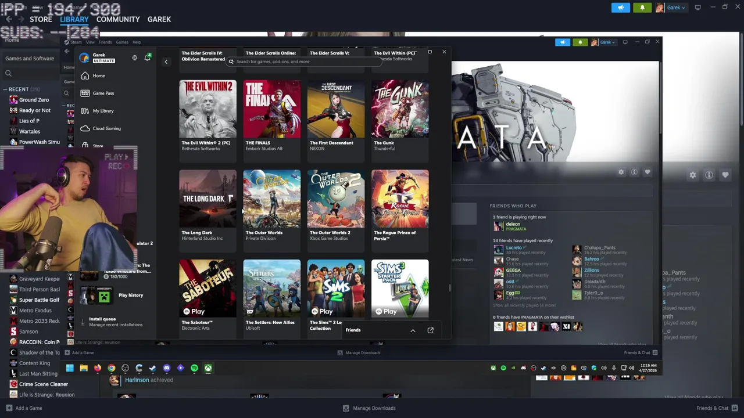Open Store in the Xbox app sidebar
744x418 pixels.
(93, 146)
